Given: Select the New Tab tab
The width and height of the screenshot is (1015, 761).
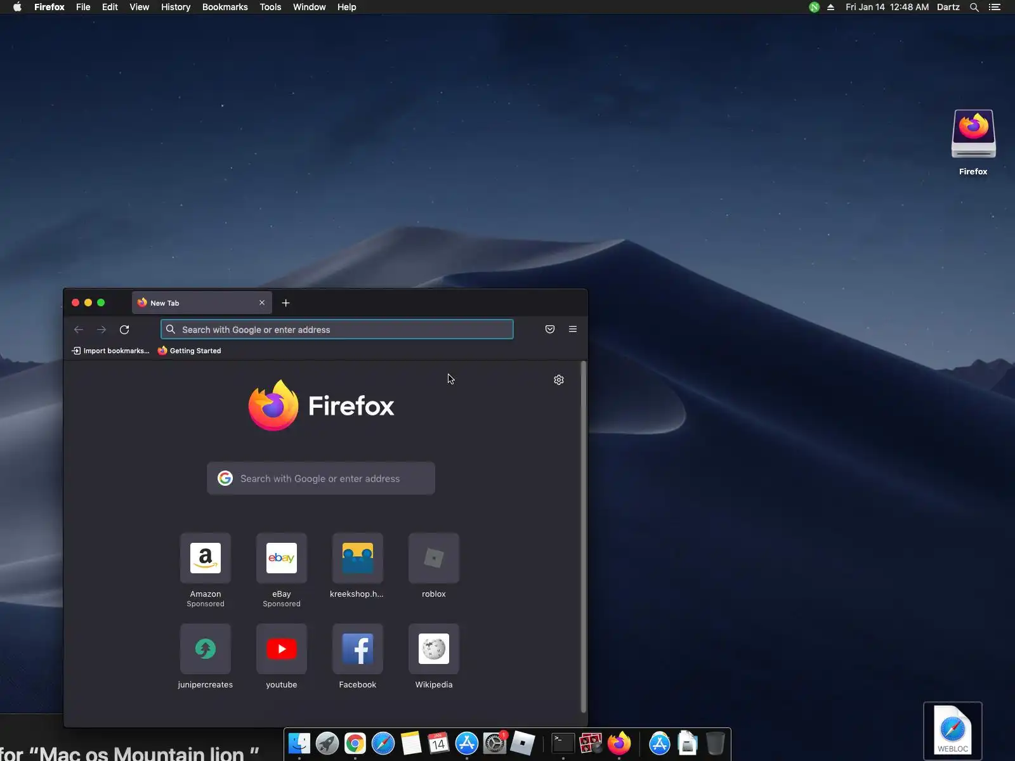Looking at the screenshot, I should pos(202,302).
